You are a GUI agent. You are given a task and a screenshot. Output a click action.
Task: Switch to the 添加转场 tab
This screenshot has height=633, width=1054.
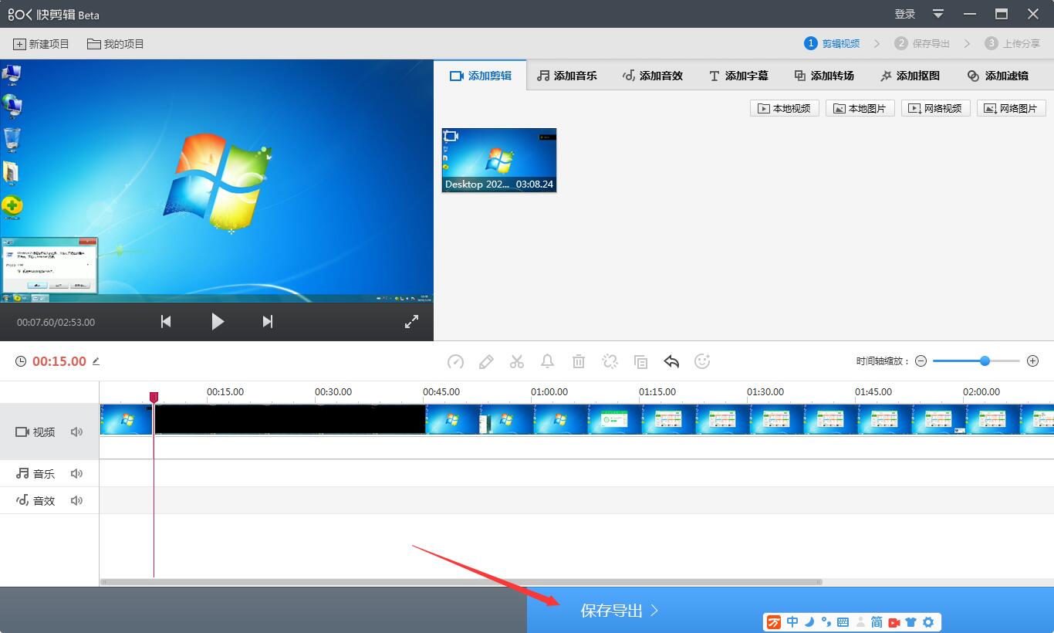[x=824, y=76]
